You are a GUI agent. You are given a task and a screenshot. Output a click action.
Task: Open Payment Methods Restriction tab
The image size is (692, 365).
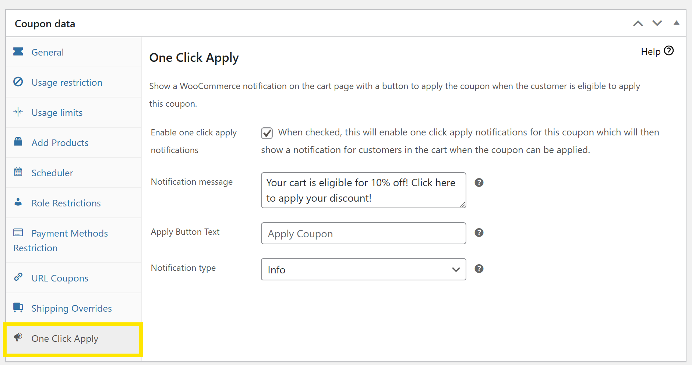[x=74, y=240]
